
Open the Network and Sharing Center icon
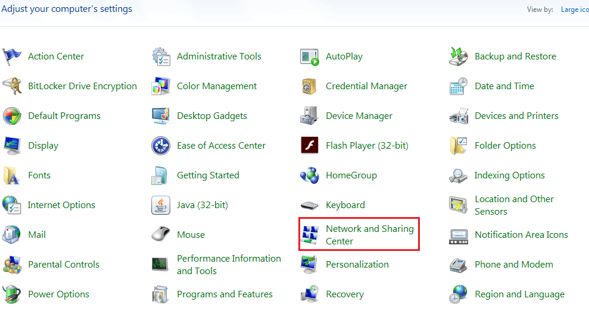310,234
